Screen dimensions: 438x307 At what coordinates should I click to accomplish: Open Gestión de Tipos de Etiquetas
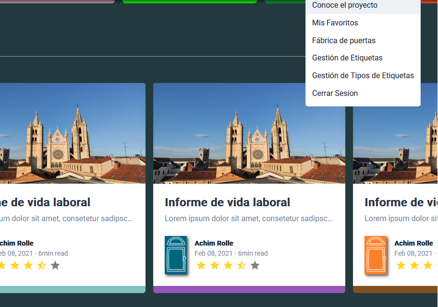point(363,75)
